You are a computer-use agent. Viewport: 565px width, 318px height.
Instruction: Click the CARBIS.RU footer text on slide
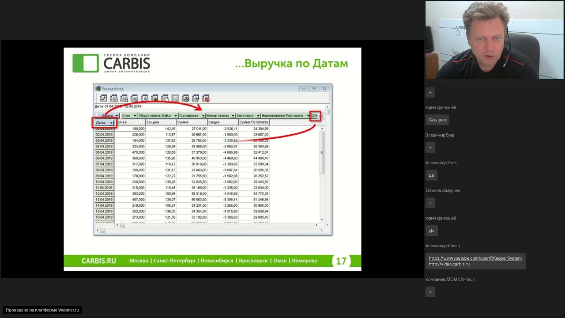[98, 261]
